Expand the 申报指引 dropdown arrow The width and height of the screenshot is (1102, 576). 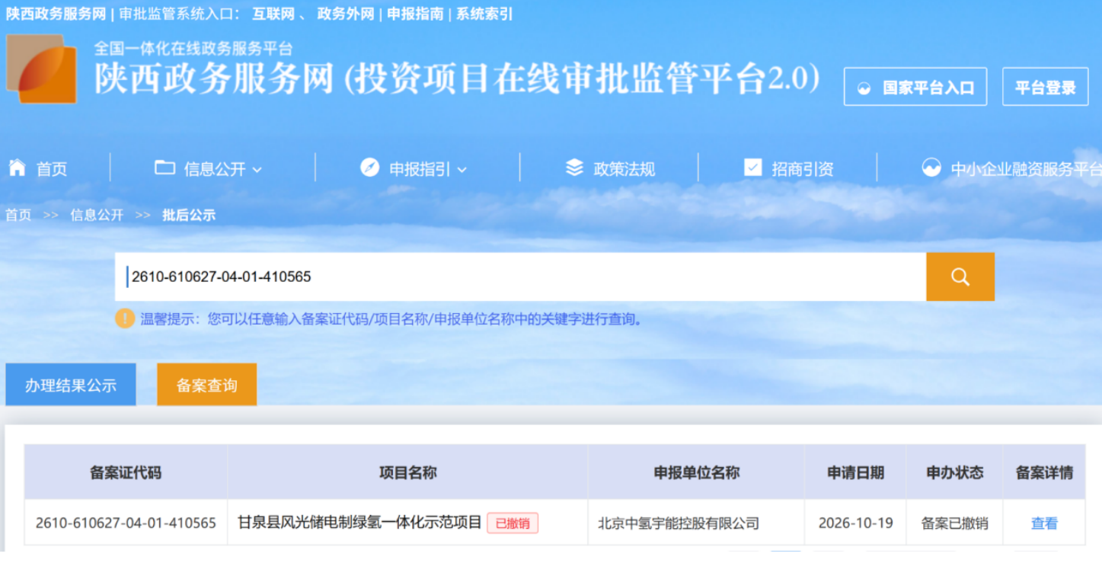click(462, 170)
